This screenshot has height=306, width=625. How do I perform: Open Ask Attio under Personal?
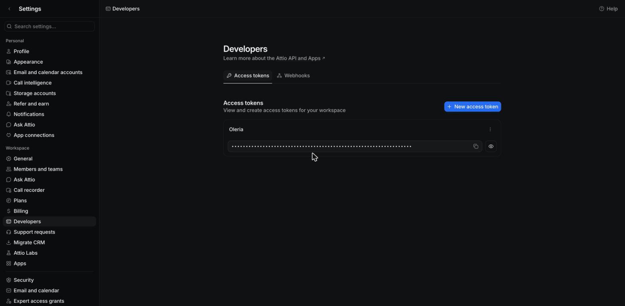point(49,125)
